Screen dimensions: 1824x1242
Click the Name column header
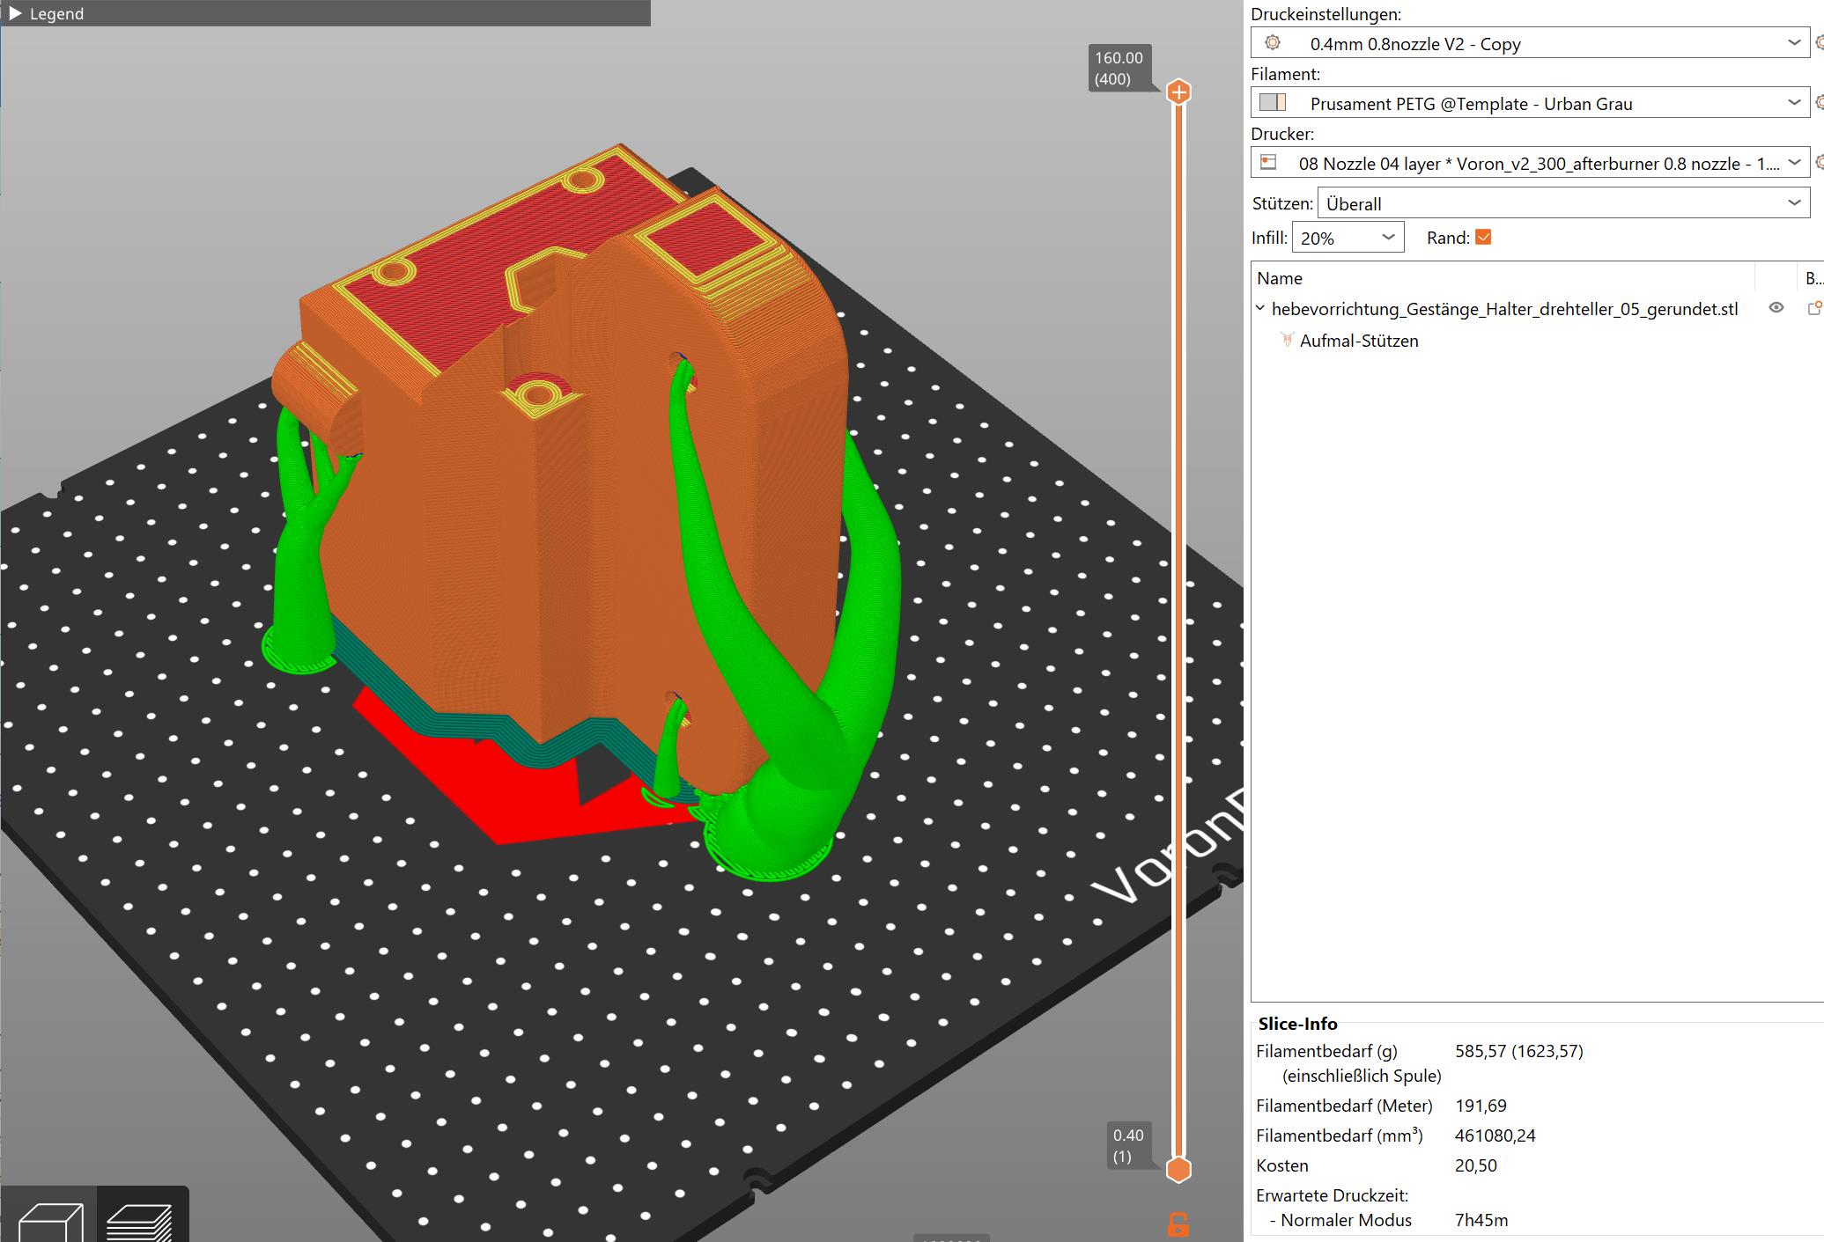[x=1280, y=278]
